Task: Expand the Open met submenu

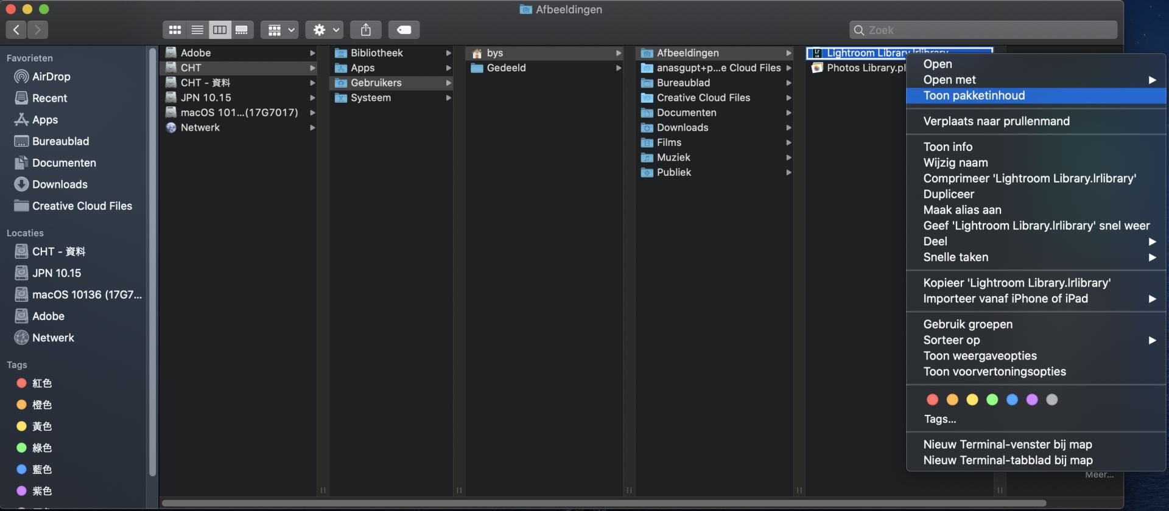Action: (1036, 80)
